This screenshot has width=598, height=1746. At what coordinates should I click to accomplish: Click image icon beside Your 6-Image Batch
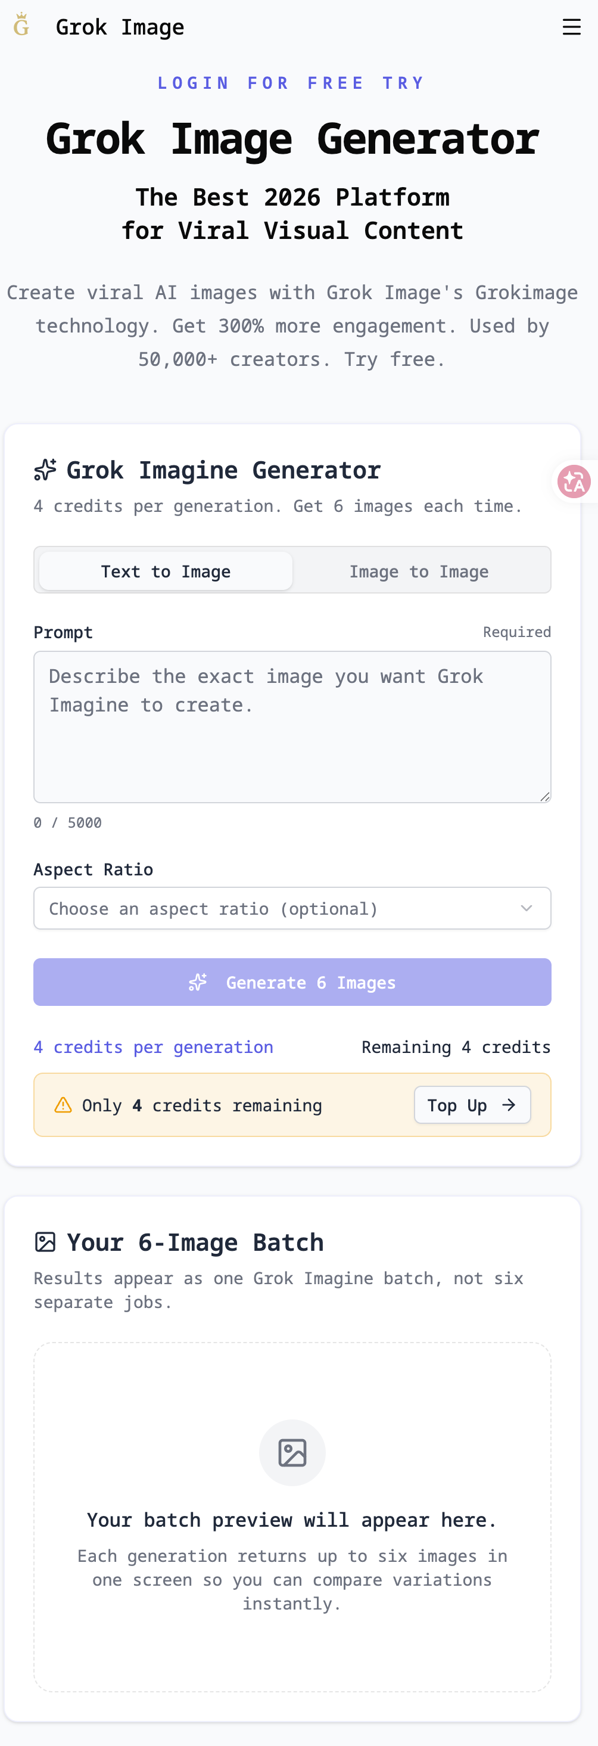(45, 1242)
